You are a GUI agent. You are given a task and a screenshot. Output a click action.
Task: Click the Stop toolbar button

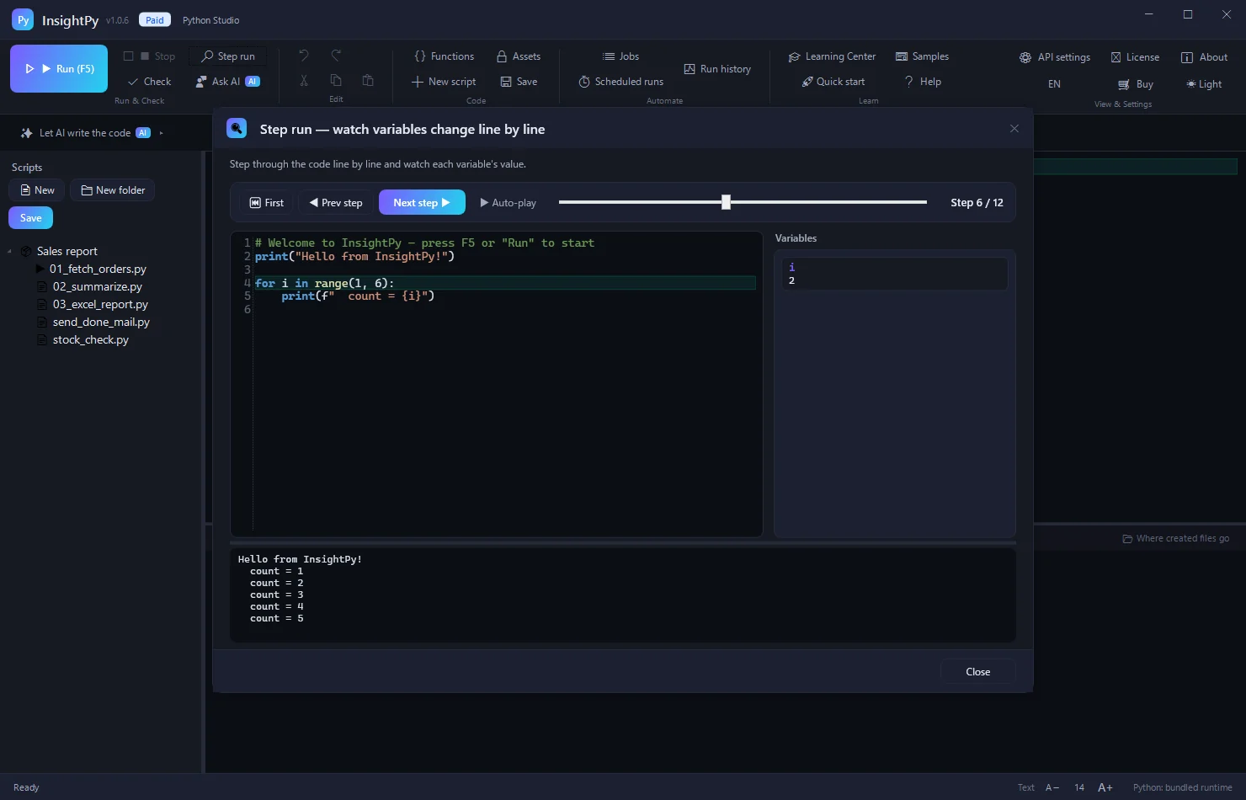tap(150, 56)
